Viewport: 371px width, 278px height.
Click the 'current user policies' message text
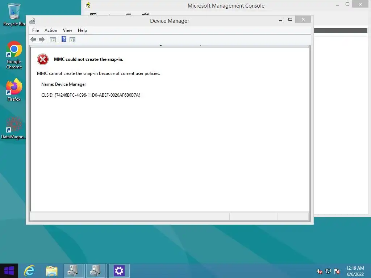click(x=99, y=73)
